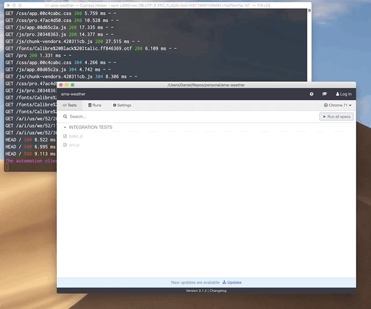Click the terminal scrollbar top marker
This screenshot has height=309, width=371.
pyautogui.click(x=309, y=10)
